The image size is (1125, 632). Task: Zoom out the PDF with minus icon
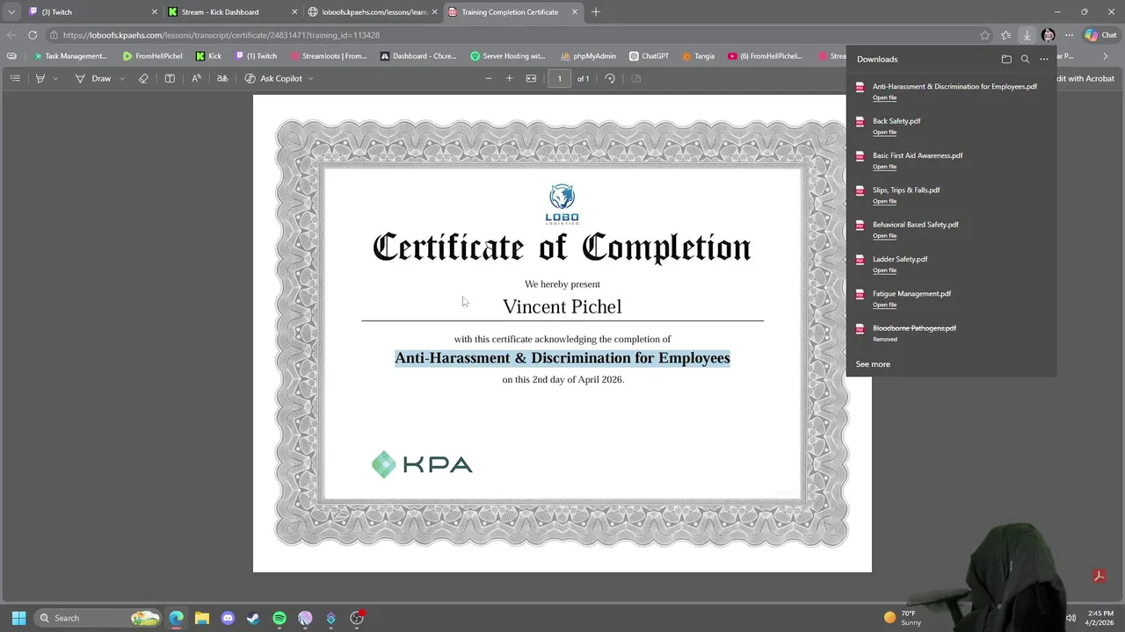click(x=489, y=78)
